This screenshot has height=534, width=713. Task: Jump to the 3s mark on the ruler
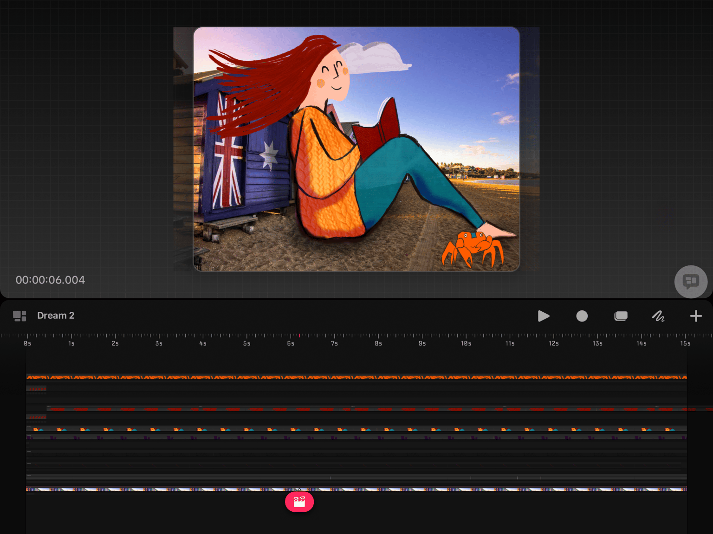[159, 343]
